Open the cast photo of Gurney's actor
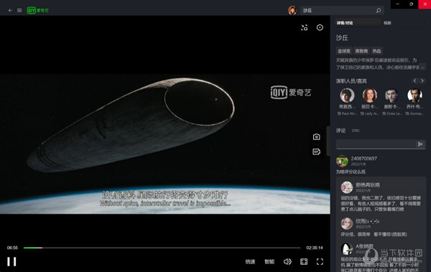Image resolution: width=431 pixels, height=272 pixels. click(x=414, y=95)
